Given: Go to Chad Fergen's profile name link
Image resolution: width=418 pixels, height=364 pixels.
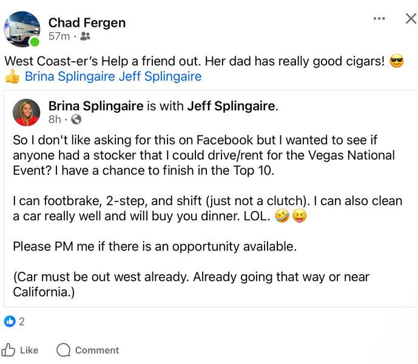Looking at the screenshot, I should click(x=87, y=22).
